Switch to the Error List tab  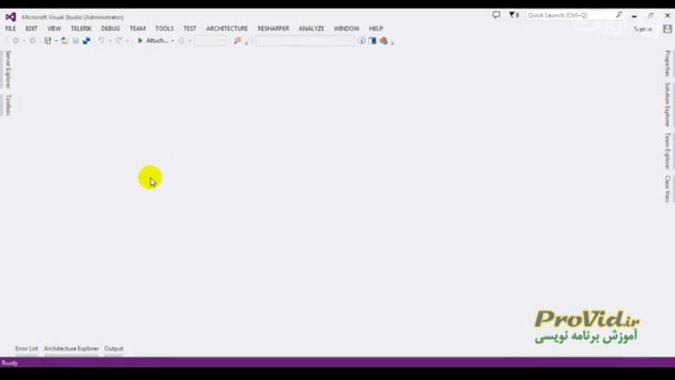[27, 349]
